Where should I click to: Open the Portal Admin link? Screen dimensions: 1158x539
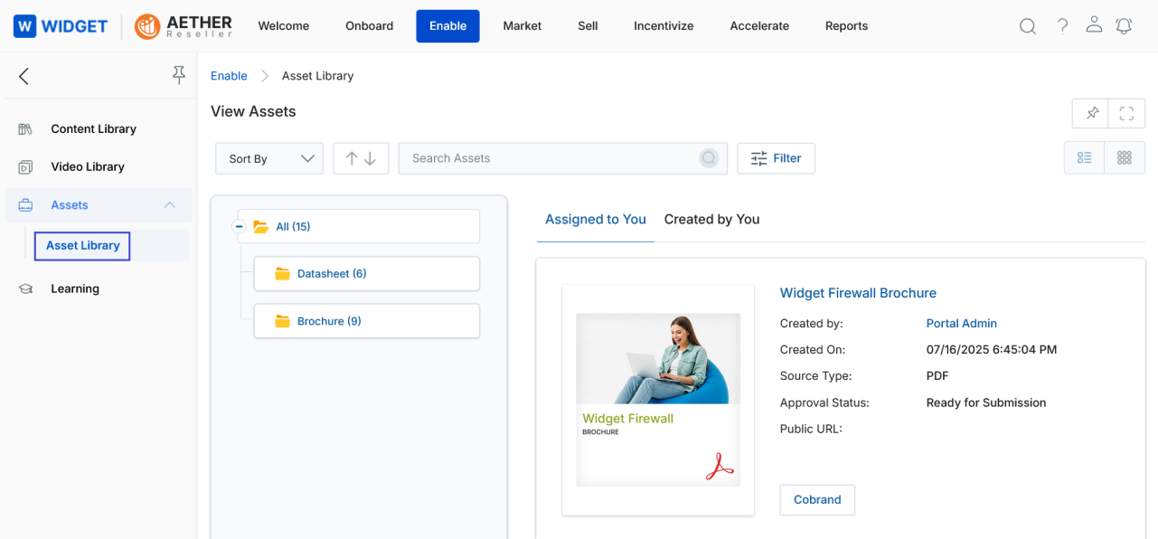(962, 324)
